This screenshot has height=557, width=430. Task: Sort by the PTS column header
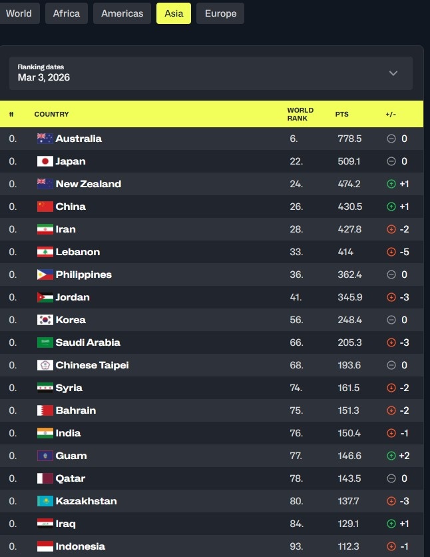tap(341, 114)
